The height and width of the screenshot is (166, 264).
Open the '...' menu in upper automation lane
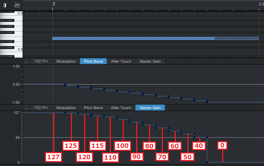click(x=26, y=61)
